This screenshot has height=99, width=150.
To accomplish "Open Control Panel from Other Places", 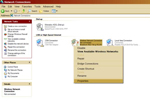I will (x=13, y=67).
